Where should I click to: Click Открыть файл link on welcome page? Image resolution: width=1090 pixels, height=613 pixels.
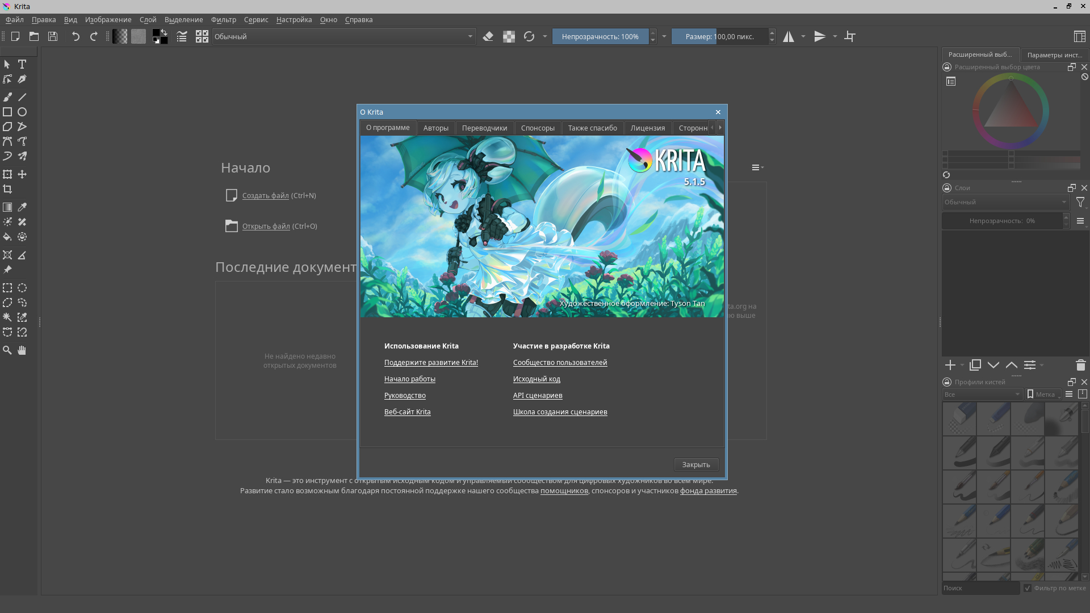tap(266, 226)
